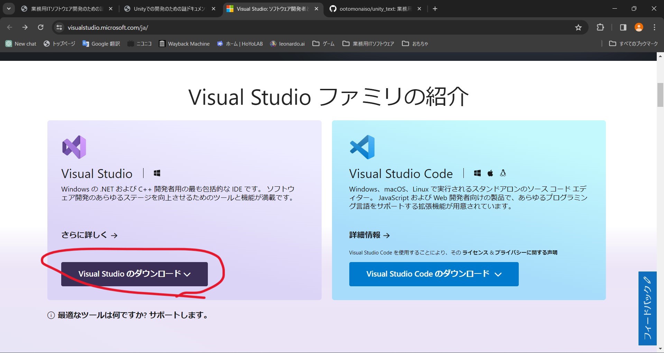Open the browser extensions puzzle icon
The image size is (664, 353).
600,27
